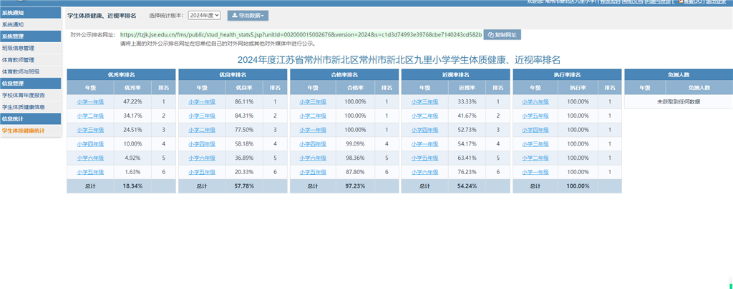Screen dimensions: 733x289
Task: Open the 2024年度 version dropdown
Action: pos(205,15)
